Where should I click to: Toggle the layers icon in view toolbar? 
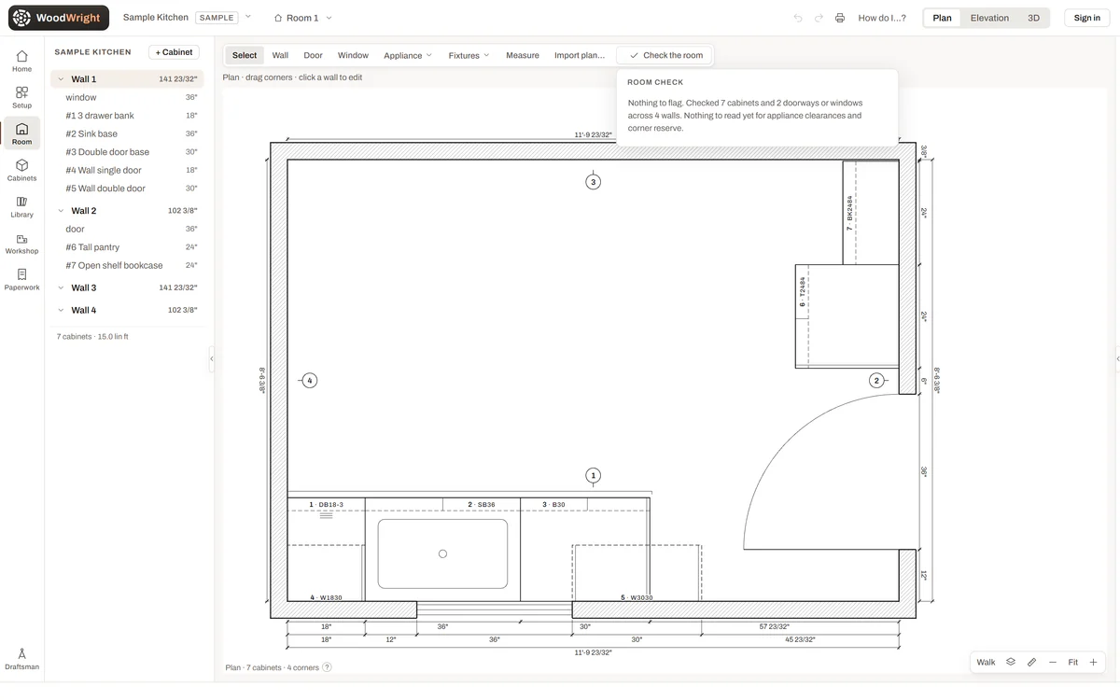1011,662
